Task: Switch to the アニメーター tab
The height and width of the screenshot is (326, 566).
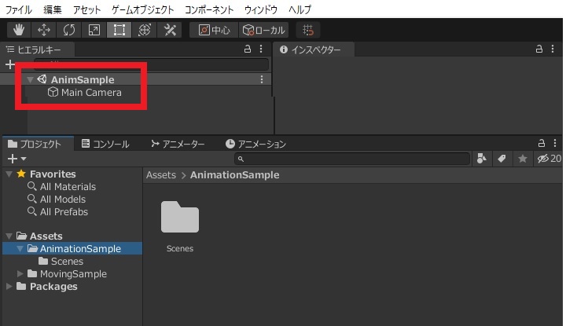Action: (178, 145)
